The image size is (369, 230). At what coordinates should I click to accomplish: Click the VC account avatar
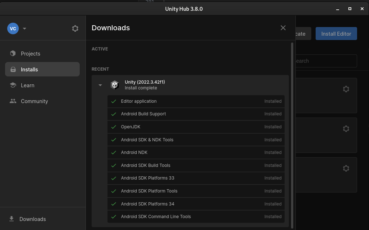click(x=13, y=28)
